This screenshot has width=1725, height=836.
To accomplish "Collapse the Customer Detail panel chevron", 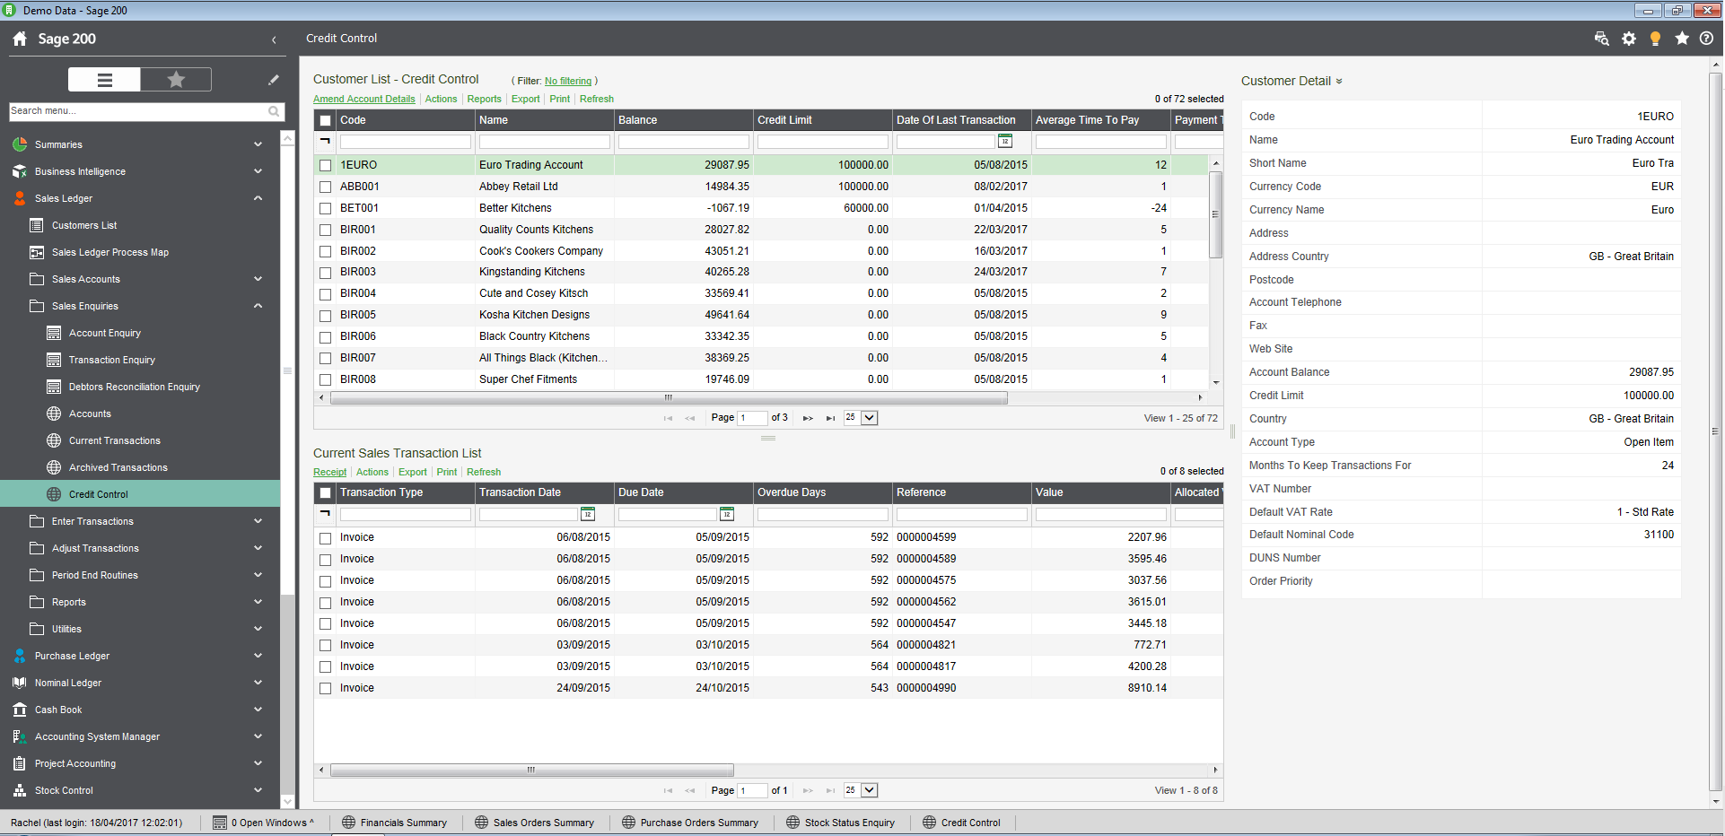I will coord(1339,82).
